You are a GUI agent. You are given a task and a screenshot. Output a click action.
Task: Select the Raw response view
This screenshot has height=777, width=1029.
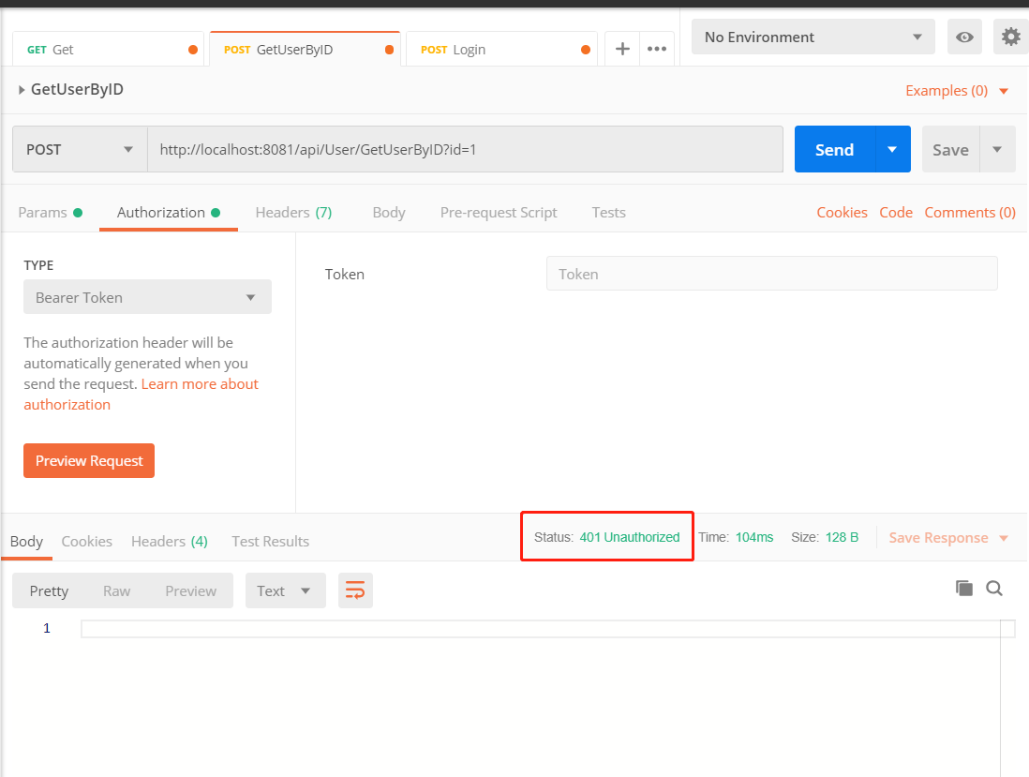tap(116, 590)
